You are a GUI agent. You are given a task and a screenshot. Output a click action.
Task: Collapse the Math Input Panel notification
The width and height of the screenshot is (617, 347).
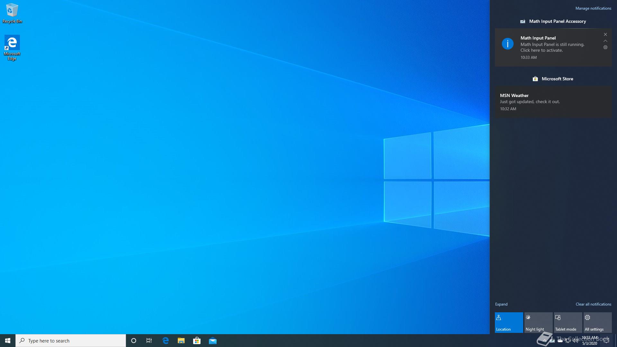[605, 41]
